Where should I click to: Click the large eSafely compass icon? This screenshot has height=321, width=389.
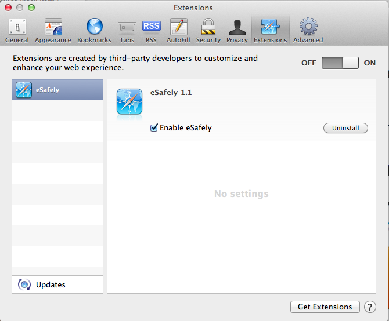click(129, 101)
